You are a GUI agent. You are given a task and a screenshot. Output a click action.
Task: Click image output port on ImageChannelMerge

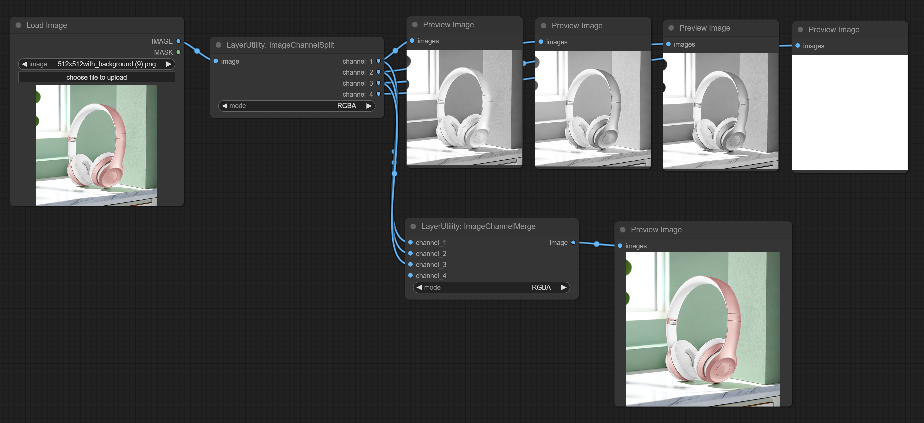coord(573,243)
